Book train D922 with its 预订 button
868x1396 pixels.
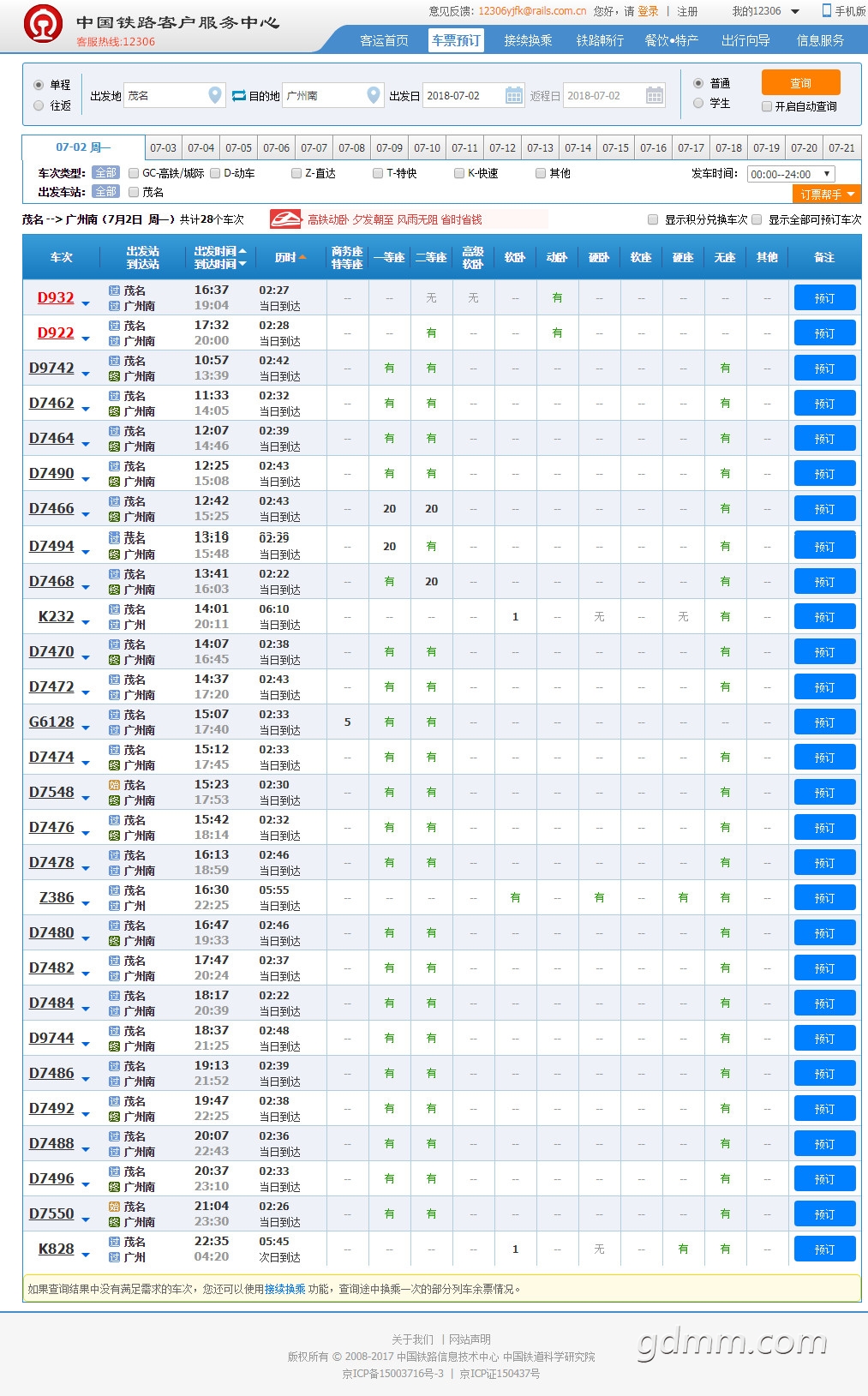click(824, 333)
